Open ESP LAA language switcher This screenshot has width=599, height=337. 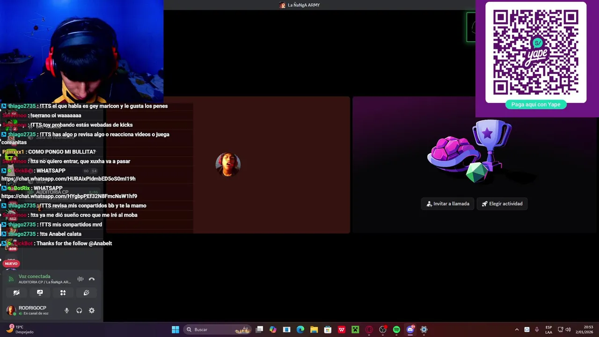coord(548,330)
